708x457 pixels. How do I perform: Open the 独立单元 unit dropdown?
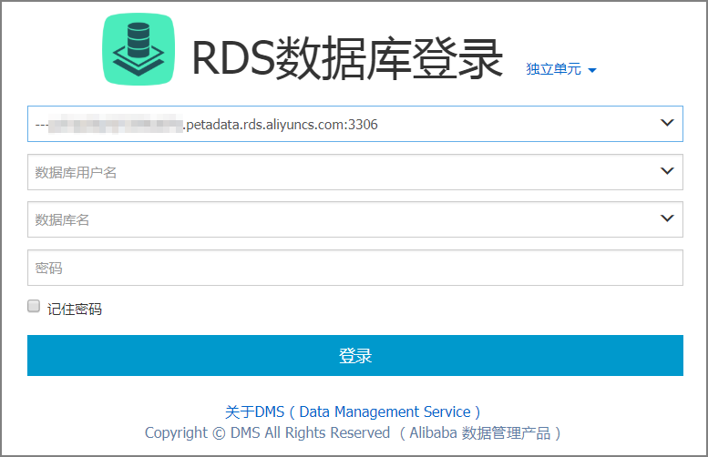(560, 69)
